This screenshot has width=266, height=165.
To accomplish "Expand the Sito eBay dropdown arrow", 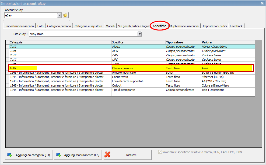I will pyautogui.click(x=140, y=34).
